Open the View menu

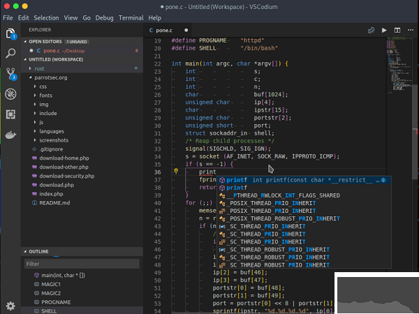pyautogui.click(x=71, y=18)
